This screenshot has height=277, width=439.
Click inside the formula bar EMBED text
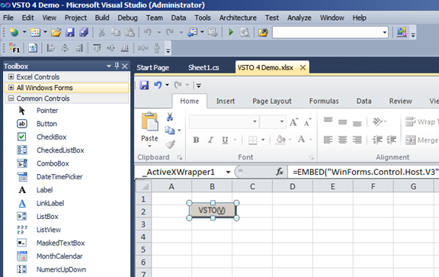pos(365,172)
